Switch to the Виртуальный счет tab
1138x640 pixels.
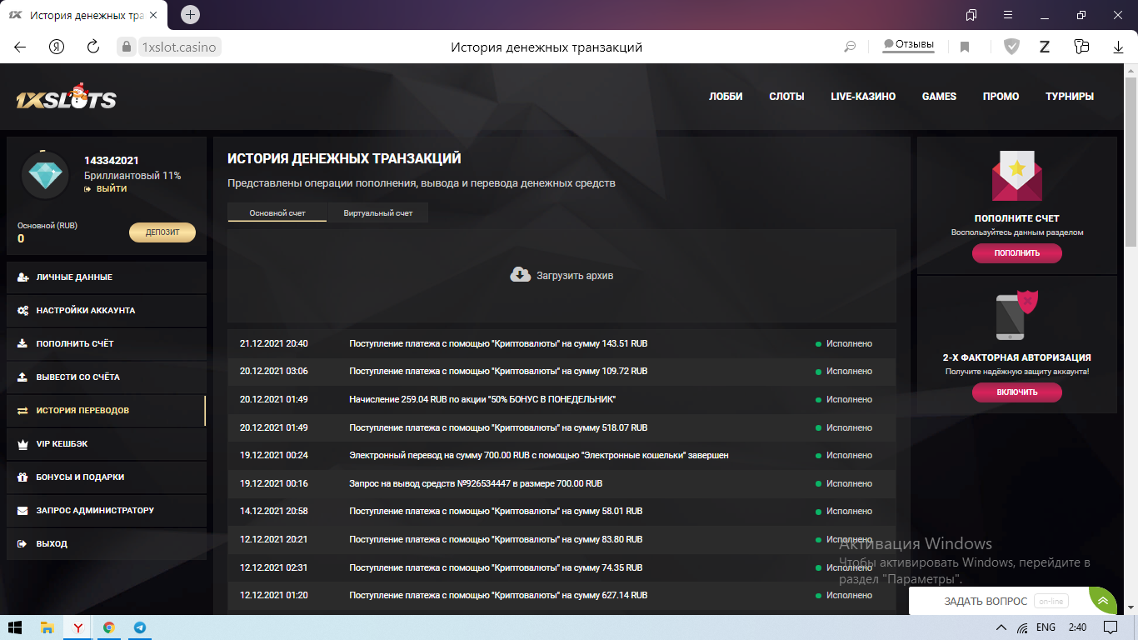click(x=378, y=213)
